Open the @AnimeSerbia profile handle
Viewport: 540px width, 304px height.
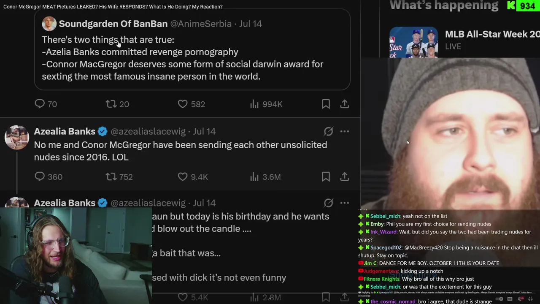pyautogui.click(x=201, y=24)
